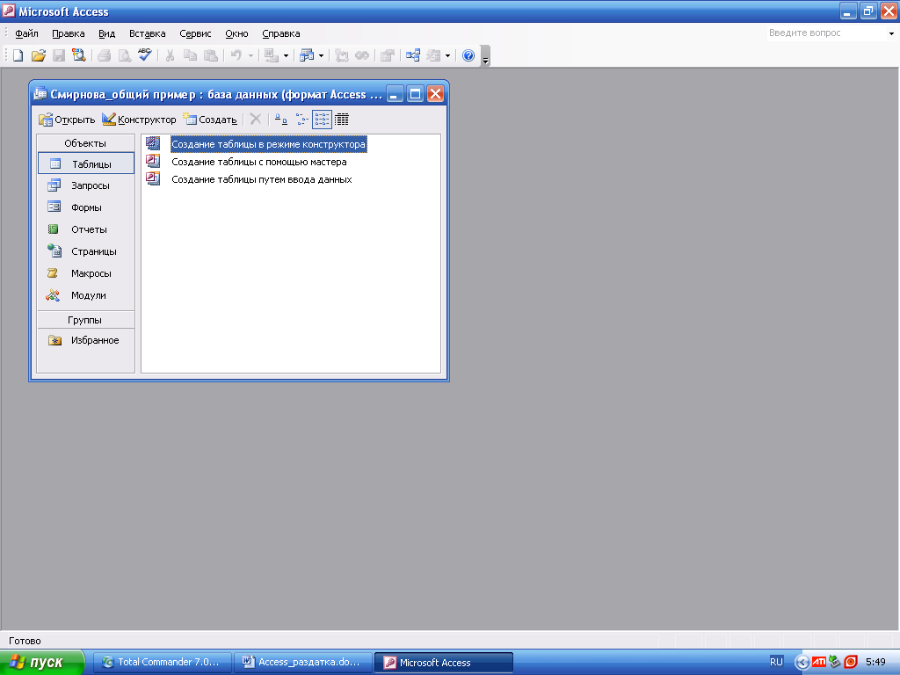Click the disabled Delete X icon
The width and height of the screenshot is (900, 675).
[x=256, y=120]
